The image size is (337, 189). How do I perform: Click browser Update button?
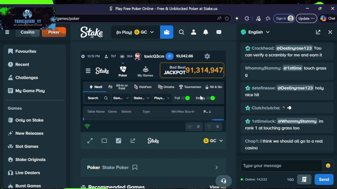[307, 18]
